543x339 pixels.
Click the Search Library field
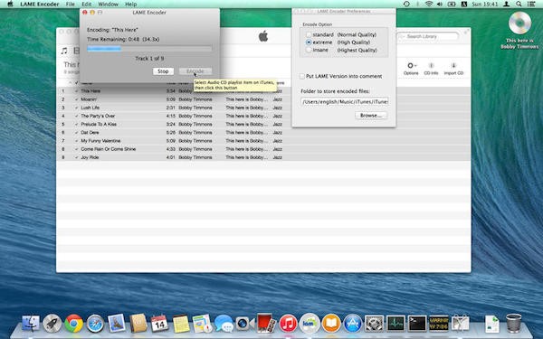click(428, 36)
